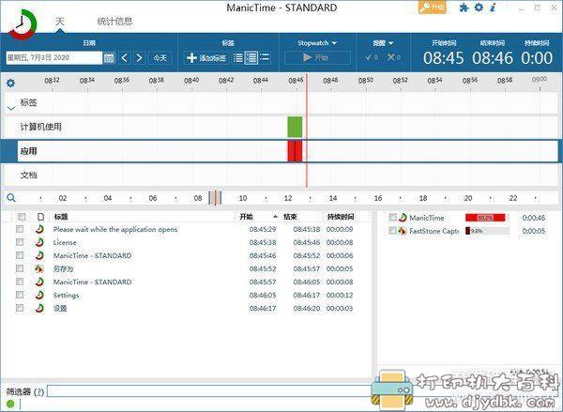Switch to the 天 (Day) tab
The width and height of the screenshot is (563, 412).
60,22
